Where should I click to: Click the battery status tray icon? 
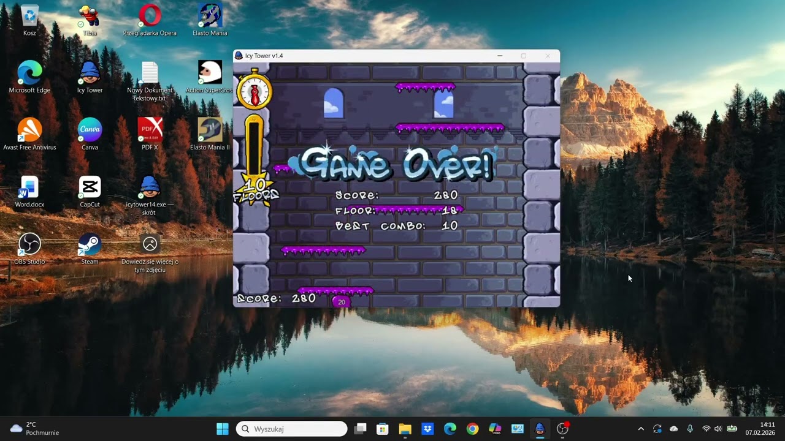click(x=732, y=429)
